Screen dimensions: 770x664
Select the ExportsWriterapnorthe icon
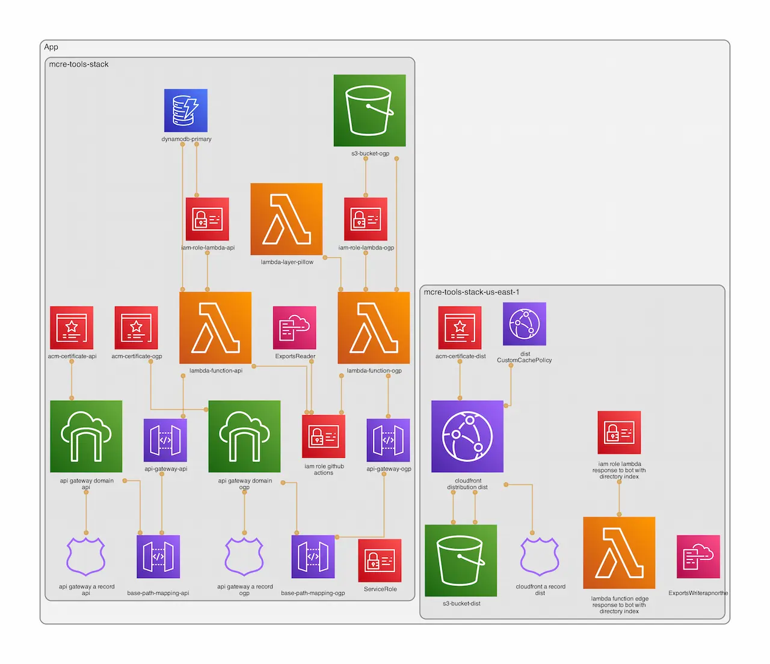click(698, 556)
